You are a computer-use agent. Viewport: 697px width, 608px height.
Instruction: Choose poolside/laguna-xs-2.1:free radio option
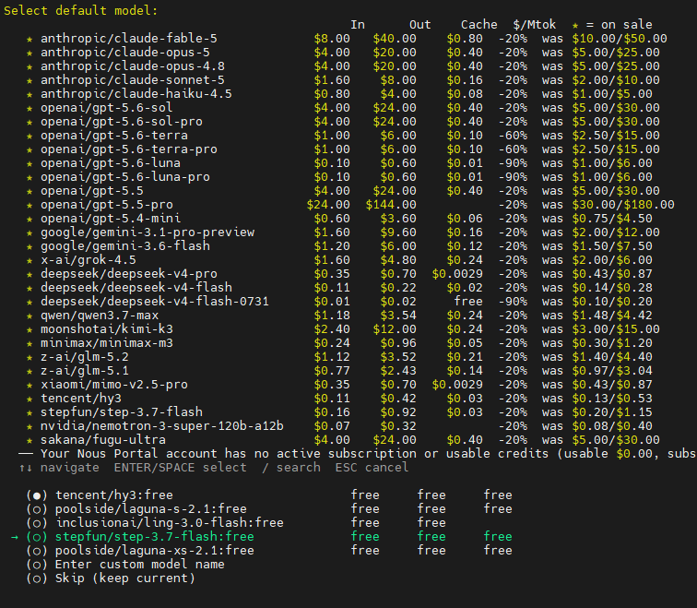click(x=37, y=550)
